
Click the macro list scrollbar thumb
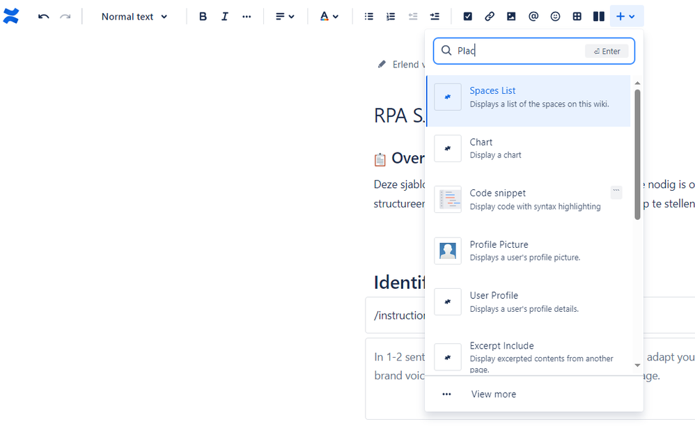[637, 155]
